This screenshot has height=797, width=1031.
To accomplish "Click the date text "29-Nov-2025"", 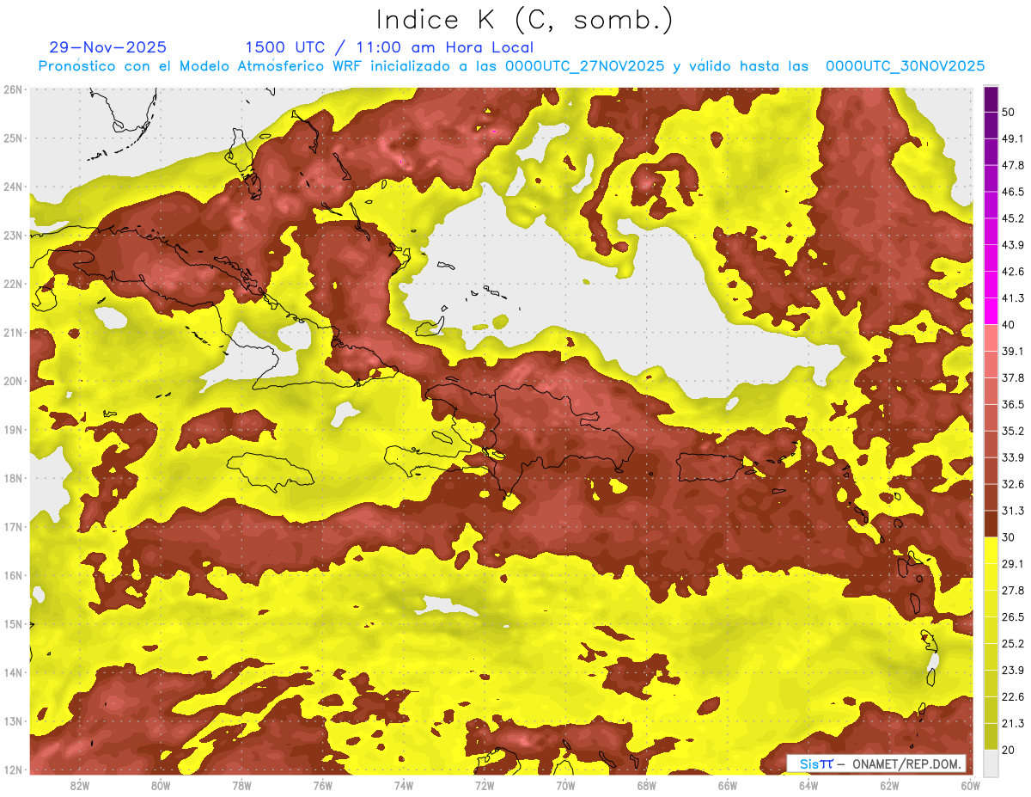I will pyautogui.click(x=108, y=47).
